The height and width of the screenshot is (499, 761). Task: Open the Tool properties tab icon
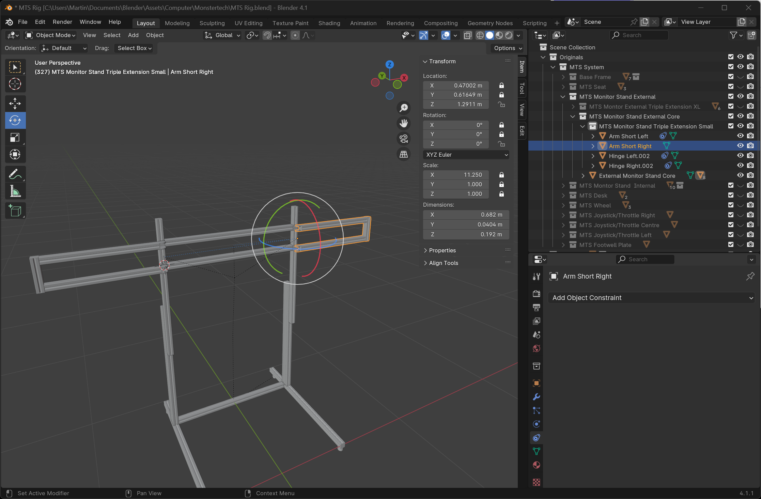[x=537, y=277]
